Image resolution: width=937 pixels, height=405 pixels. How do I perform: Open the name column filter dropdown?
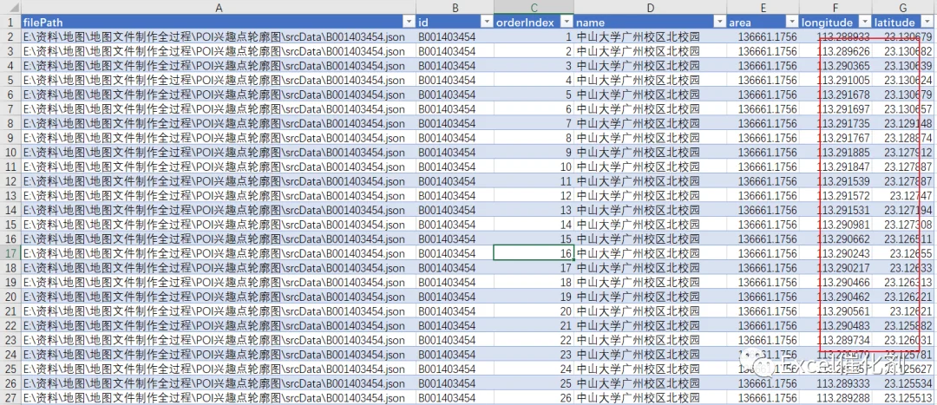click(719, 22)
